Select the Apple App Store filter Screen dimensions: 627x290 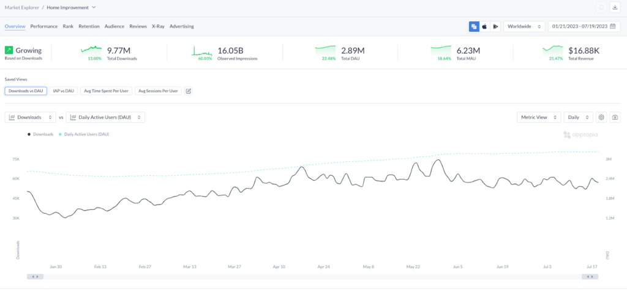coord(485,26)
